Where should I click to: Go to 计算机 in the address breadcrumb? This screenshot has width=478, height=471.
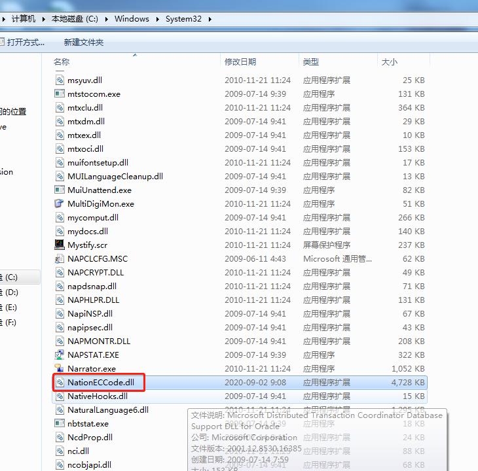[24, 19]
